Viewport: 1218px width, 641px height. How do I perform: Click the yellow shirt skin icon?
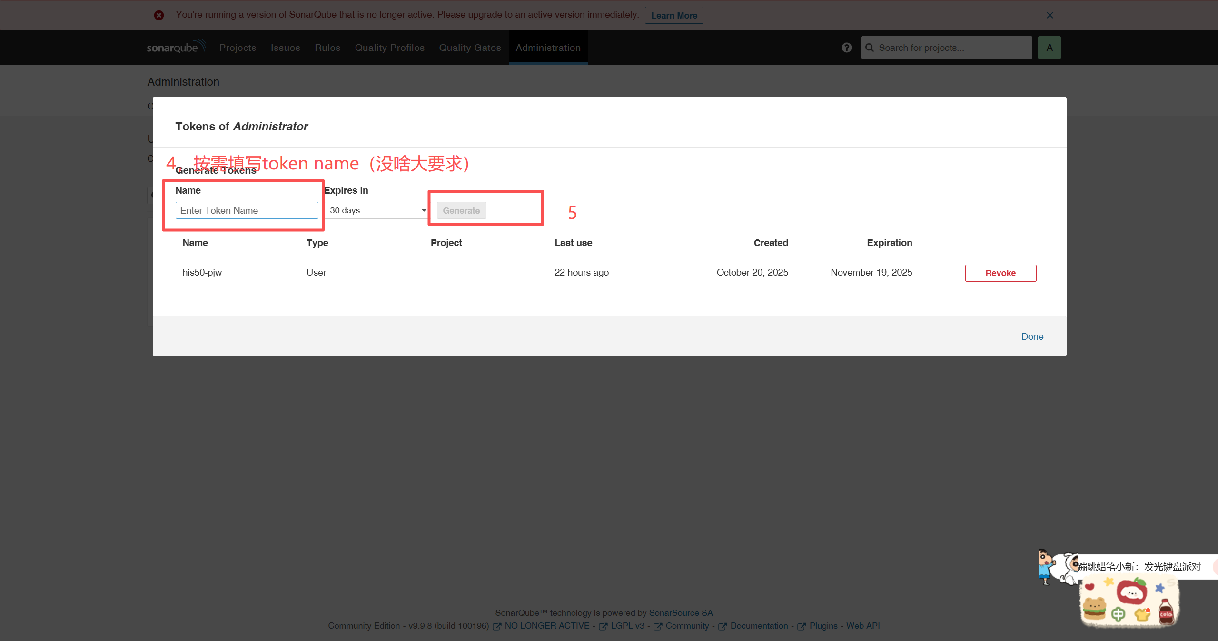(1142, 614)
